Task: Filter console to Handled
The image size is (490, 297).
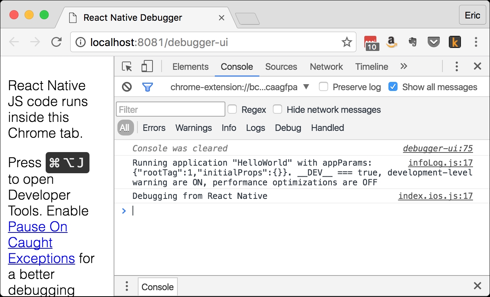Action: click(327, 128)
